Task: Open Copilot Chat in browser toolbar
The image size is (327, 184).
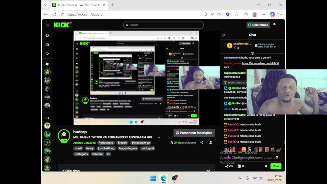Action: [276, 14]
